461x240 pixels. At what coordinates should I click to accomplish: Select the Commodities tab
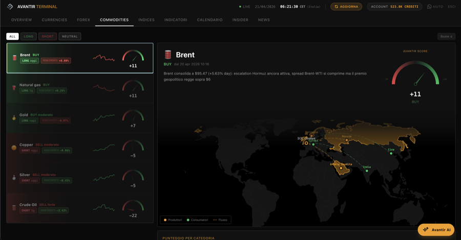(x=114, y=20)
